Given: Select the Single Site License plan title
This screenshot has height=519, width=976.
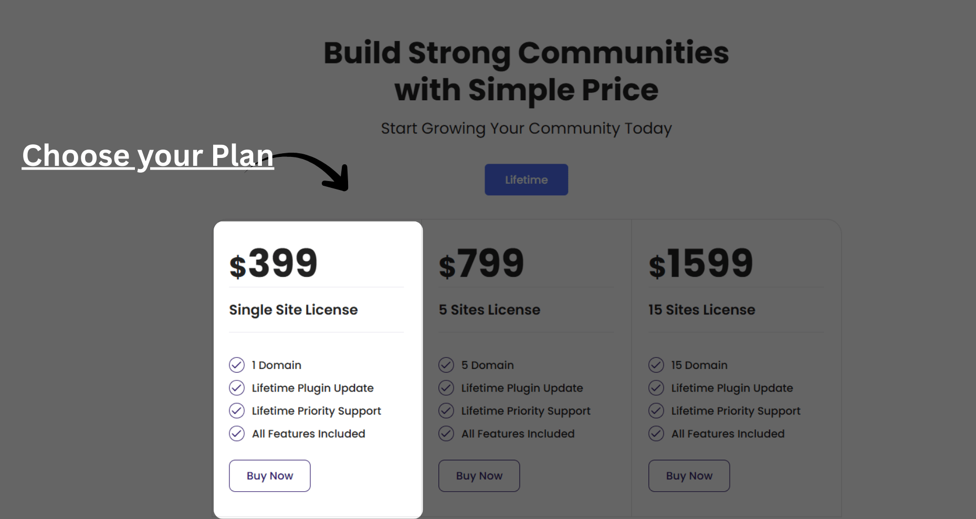Looking at the screenshot, I should (x=293, y=310).
